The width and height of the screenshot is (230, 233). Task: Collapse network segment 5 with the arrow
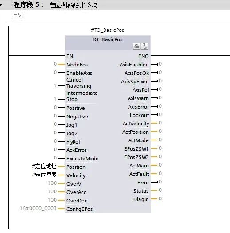(x=1, y=5)
